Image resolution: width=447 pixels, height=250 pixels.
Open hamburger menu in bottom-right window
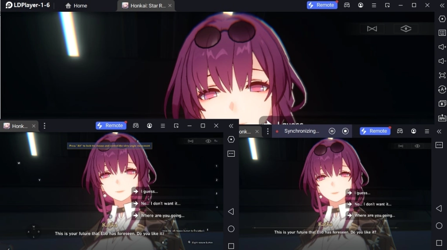click(427, 131)
